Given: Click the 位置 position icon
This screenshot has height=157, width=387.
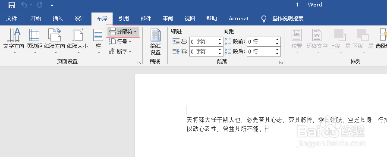Looking at the screenshot, I should point(297,35).
